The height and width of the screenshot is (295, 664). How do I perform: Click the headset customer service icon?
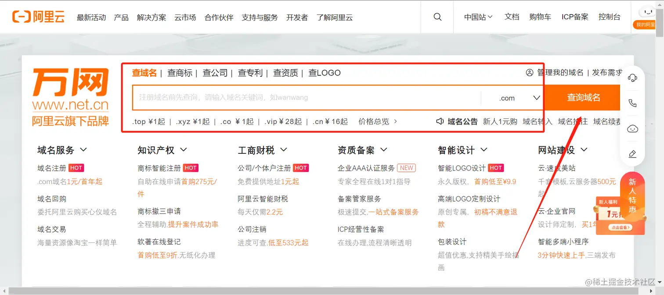[x=632, y=78]
